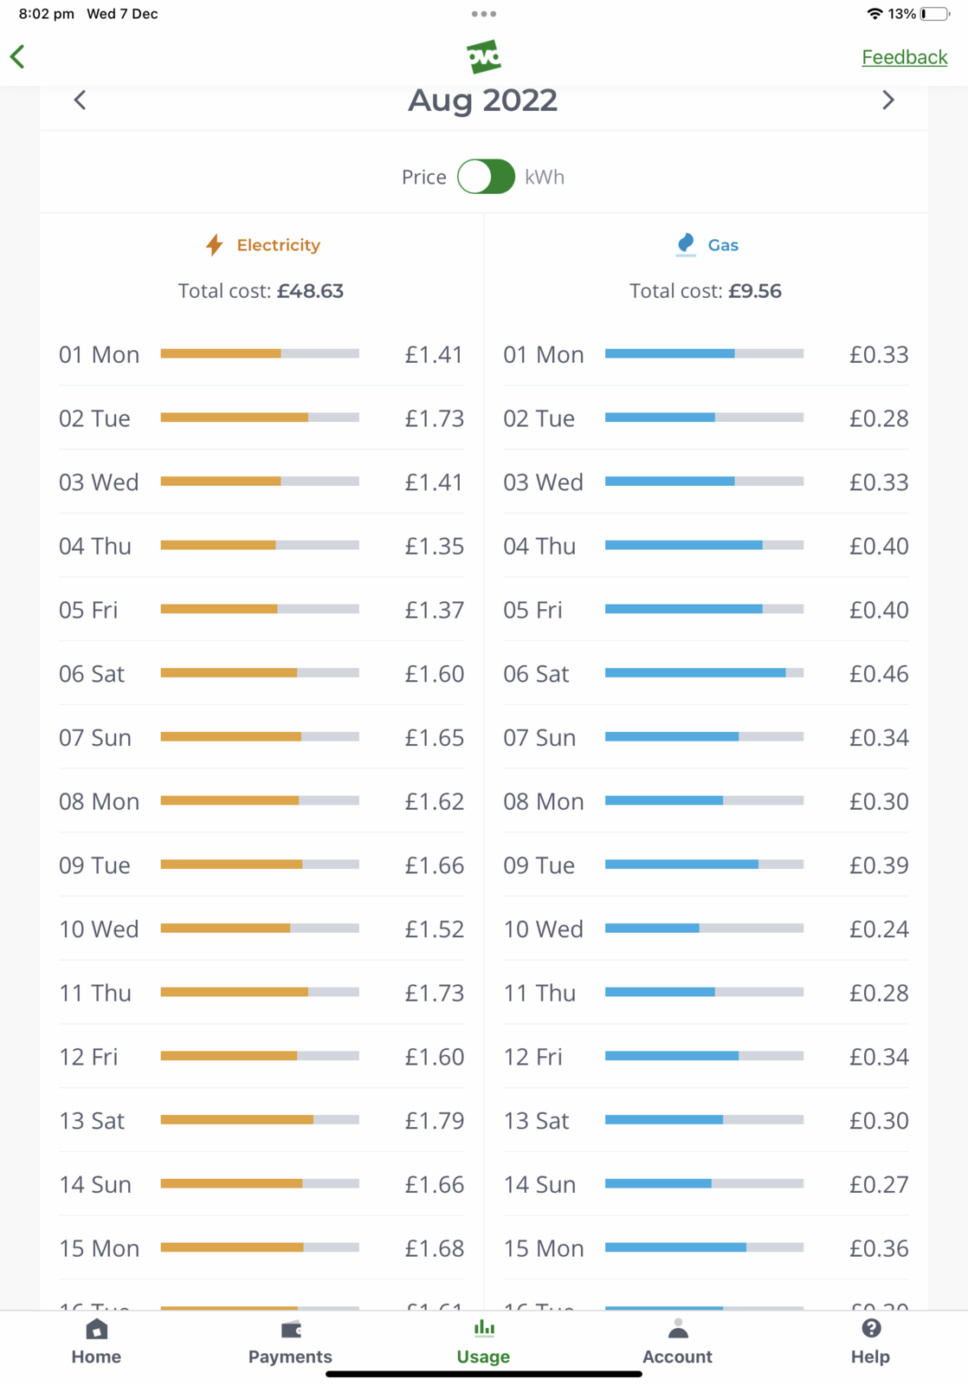
Task: Tap the Usage chart icon
Action: [x=484, y=1328]
